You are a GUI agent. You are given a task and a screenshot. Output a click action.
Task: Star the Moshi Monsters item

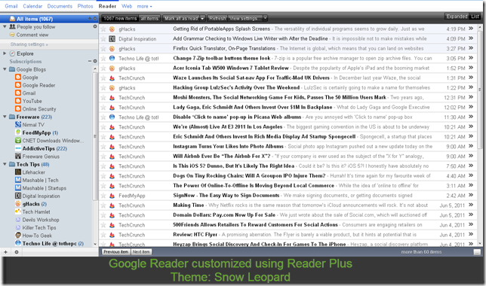[x=103, y=98]
